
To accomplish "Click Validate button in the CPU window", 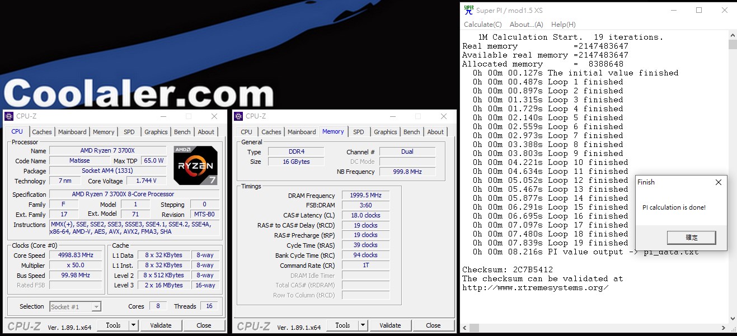I will click(x=161, y=325).
